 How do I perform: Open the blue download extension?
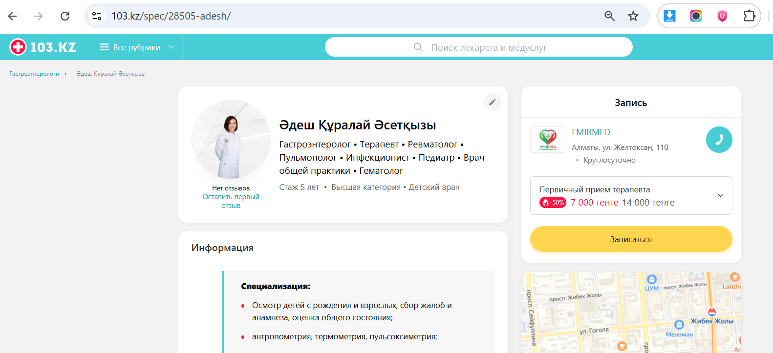pos(670,16)
